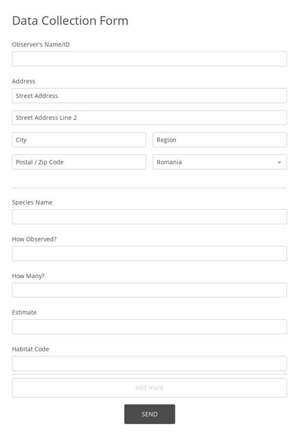Submit the form with SEND button

coord(149,414)
